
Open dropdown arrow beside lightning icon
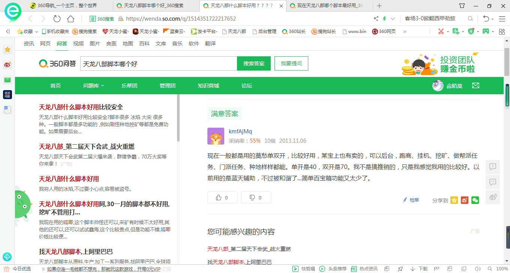point(393,19)
